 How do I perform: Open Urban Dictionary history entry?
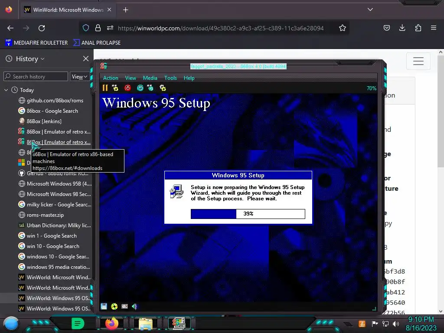pyautogui.click(x=55, y=225)
